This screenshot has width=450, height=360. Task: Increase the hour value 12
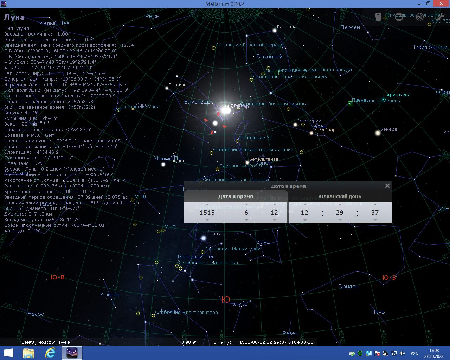pos(305,205)
